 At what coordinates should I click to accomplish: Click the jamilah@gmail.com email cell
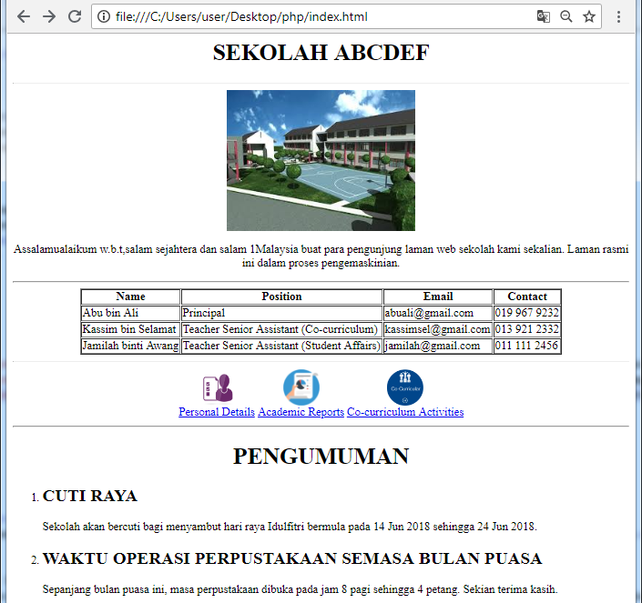438,346
